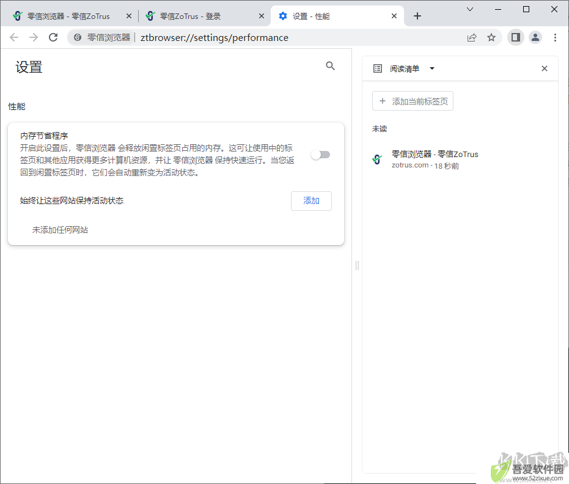Toggle the side panel icon
Viewport: 569px width, 484px height.
(516, 37)
